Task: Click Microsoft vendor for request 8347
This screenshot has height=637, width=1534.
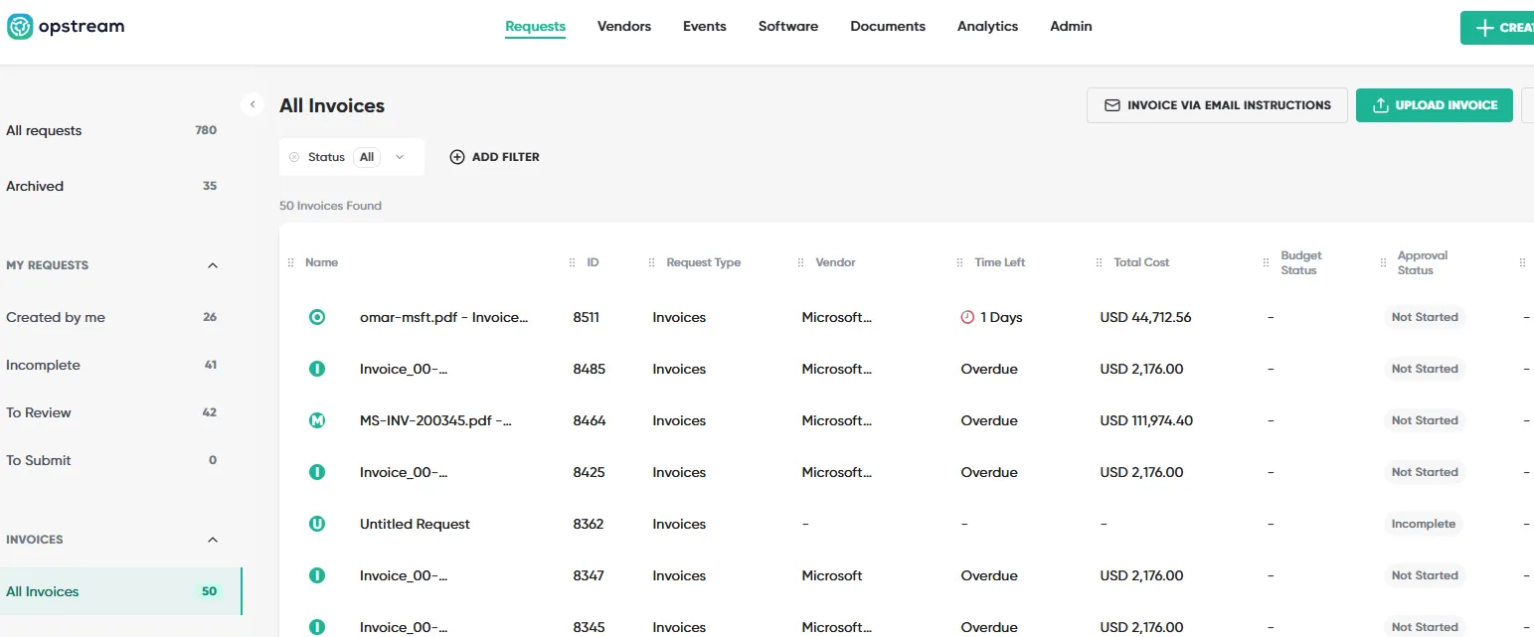Action: tap(832, 575)
